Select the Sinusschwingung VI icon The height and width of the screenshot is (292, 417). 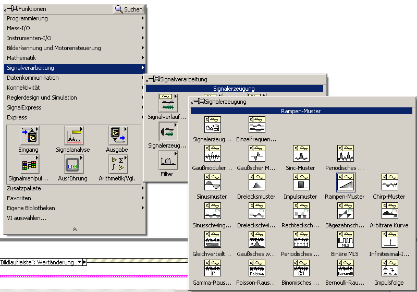[x=213, y=211]
